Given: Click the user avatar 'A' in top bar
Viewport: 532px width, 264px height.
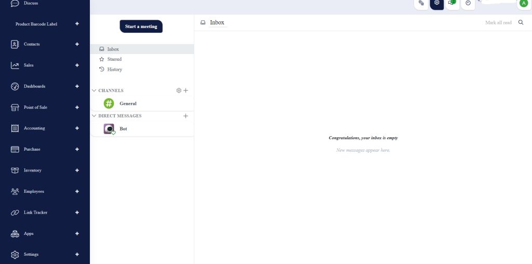Looking at the screenshot, I should 523,3.
